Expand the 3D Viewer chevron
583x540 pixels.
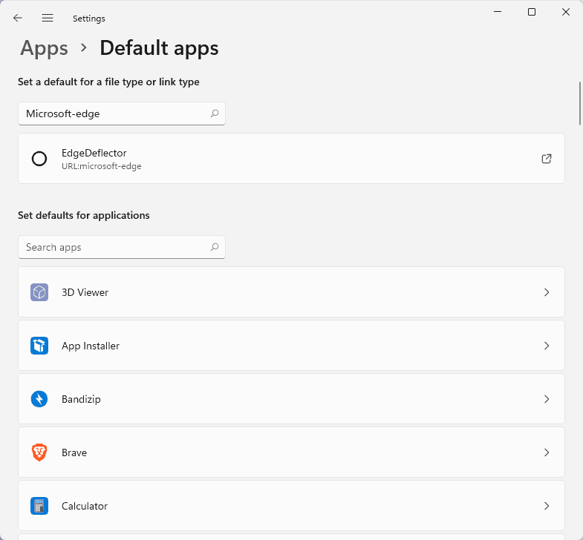point(547,292)
